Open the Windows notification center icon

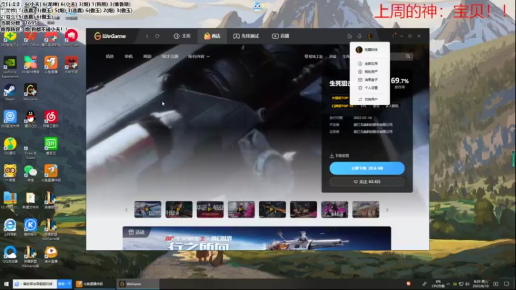[x=506, y=284]
